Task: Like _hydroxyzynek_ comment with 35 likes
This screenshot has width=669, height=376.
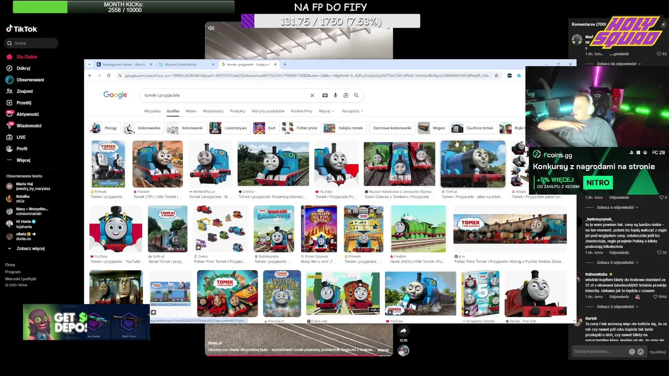Action: click(x=660, y=253)
